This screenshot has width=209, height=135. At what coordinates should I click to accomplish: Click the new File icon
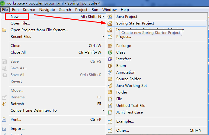(110, 99)
